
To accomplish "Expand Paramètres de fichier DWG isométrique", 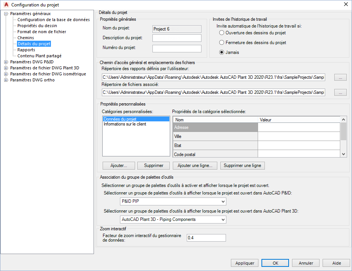I will pos(6,74).
